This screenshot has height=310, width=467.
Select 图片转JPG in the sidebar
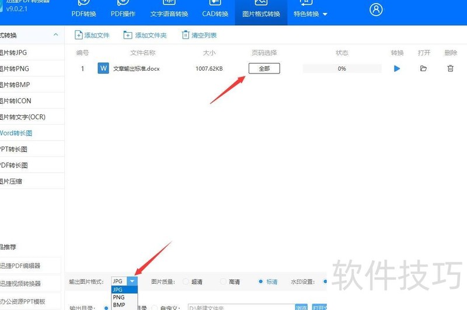pyautogui.click(x=32, y=53)
